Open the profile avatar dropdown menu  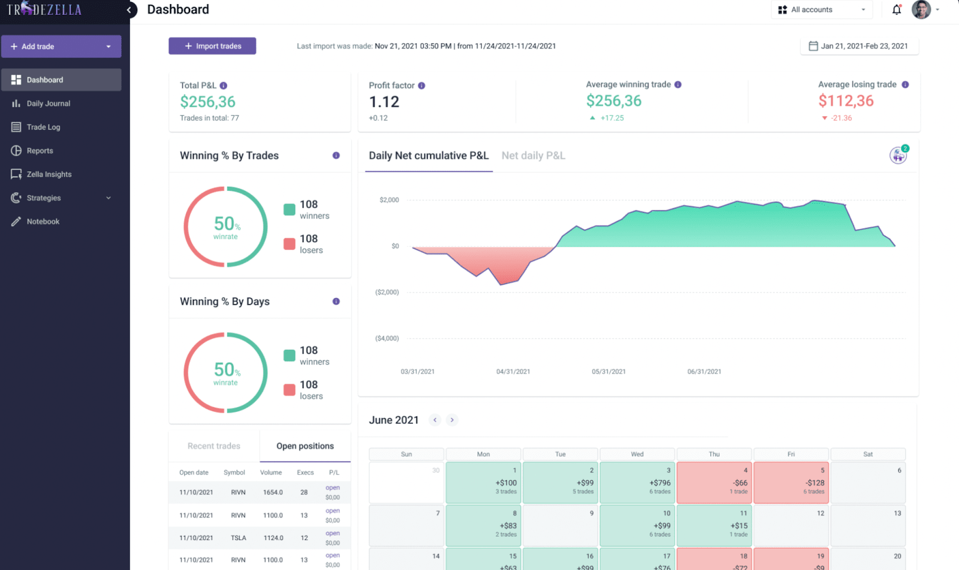(x=925, y=10)
